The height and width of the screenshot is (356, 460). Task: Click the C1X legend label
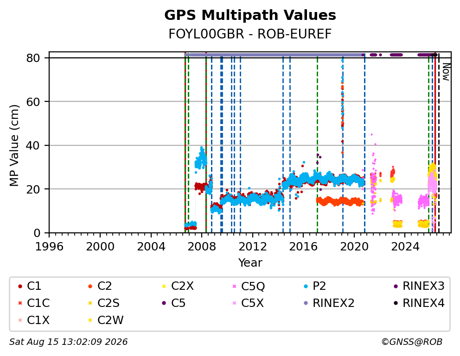[x=38, y=320]
